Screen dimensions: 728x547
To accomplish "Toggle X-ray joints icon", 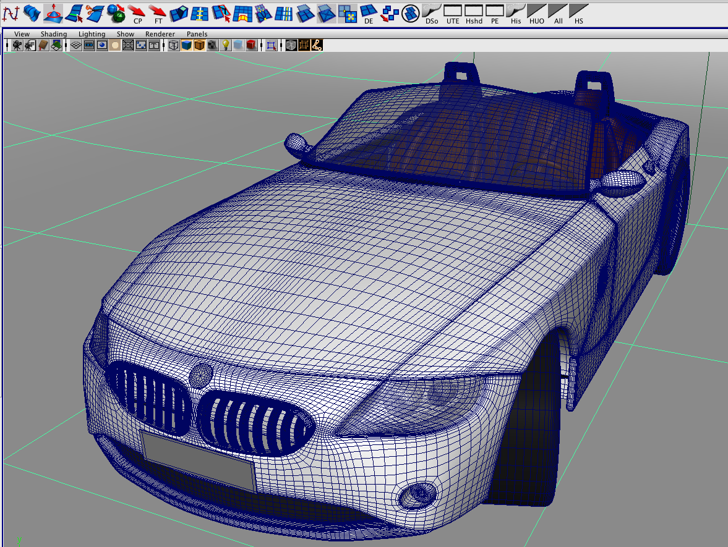I will pos(317,45).
